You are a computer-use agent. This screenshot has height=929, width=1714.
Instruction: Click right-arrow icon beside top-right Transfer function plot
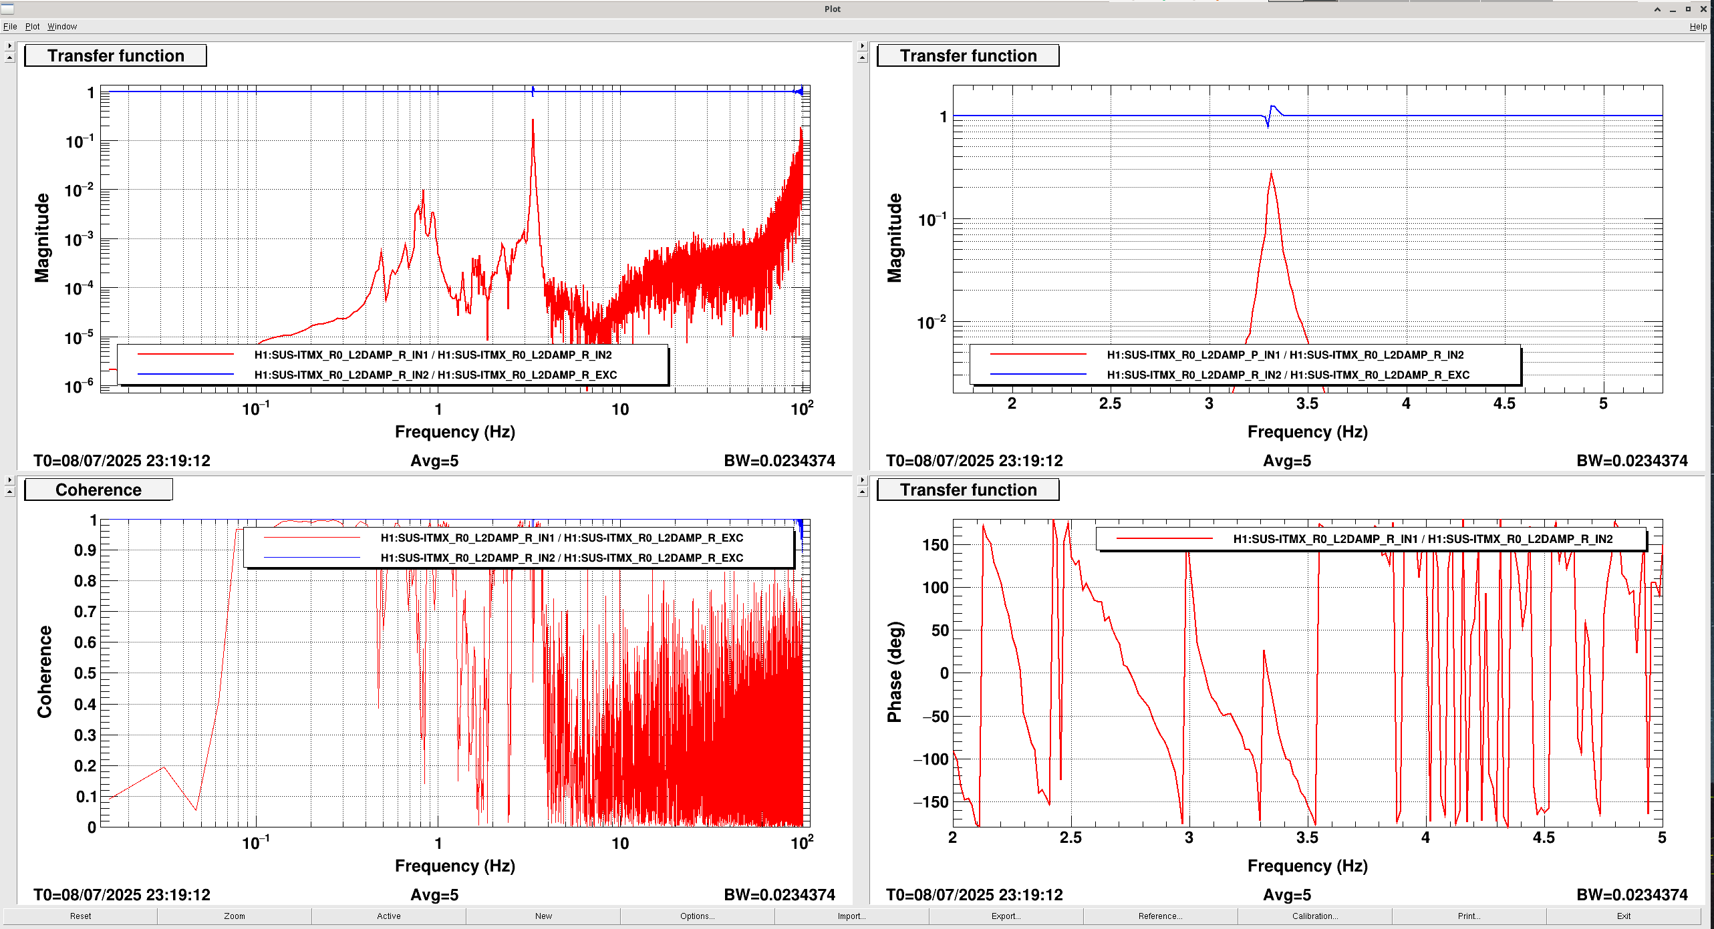[862, 46]
